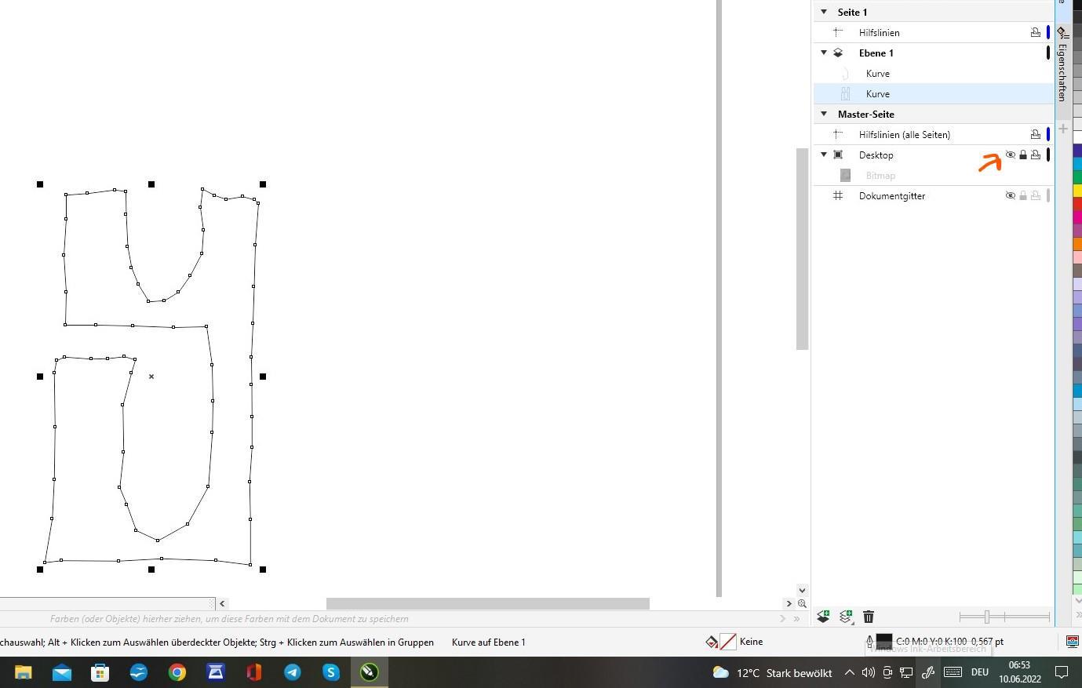Toggle the lock on the Desktop layer
The image size is (1082, 688).
point(1023,155)
